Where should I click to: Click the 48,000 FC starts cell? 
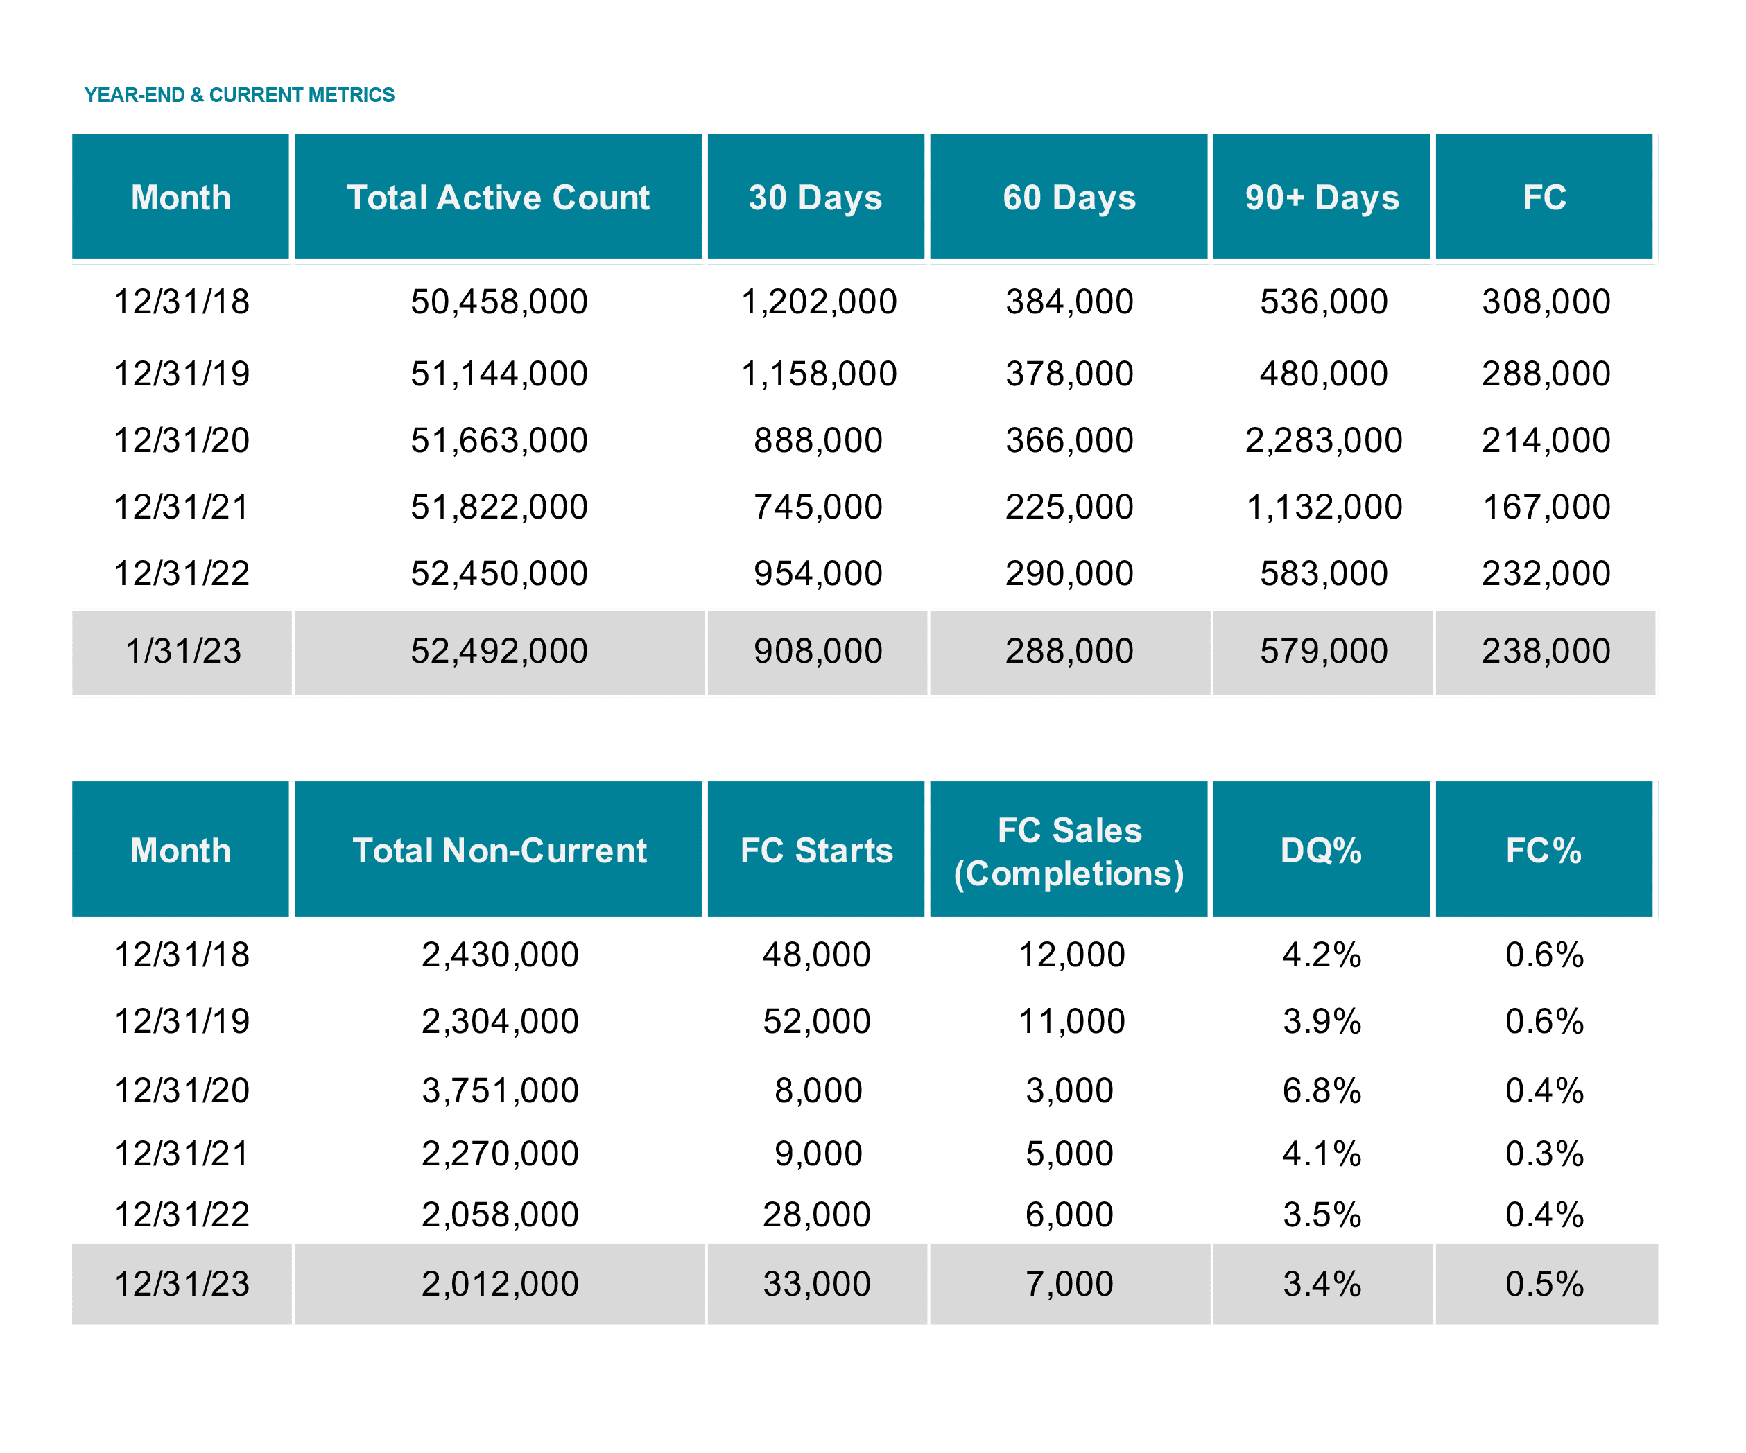[816, 955]
